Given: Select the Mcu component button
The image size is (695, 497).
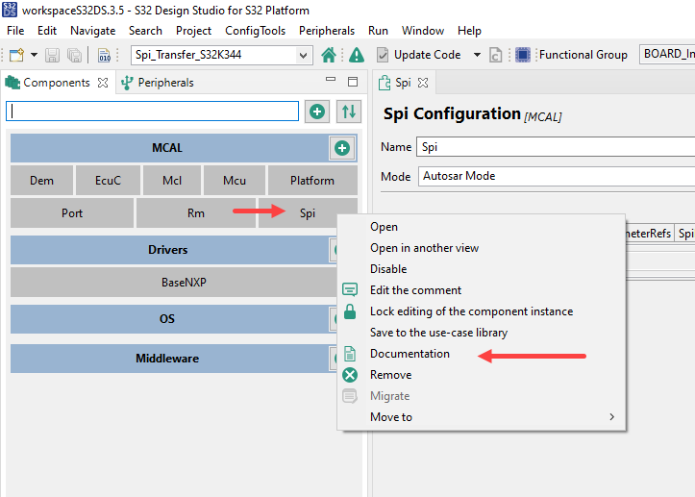Looking at the screenshot, I should click(234, 180).
